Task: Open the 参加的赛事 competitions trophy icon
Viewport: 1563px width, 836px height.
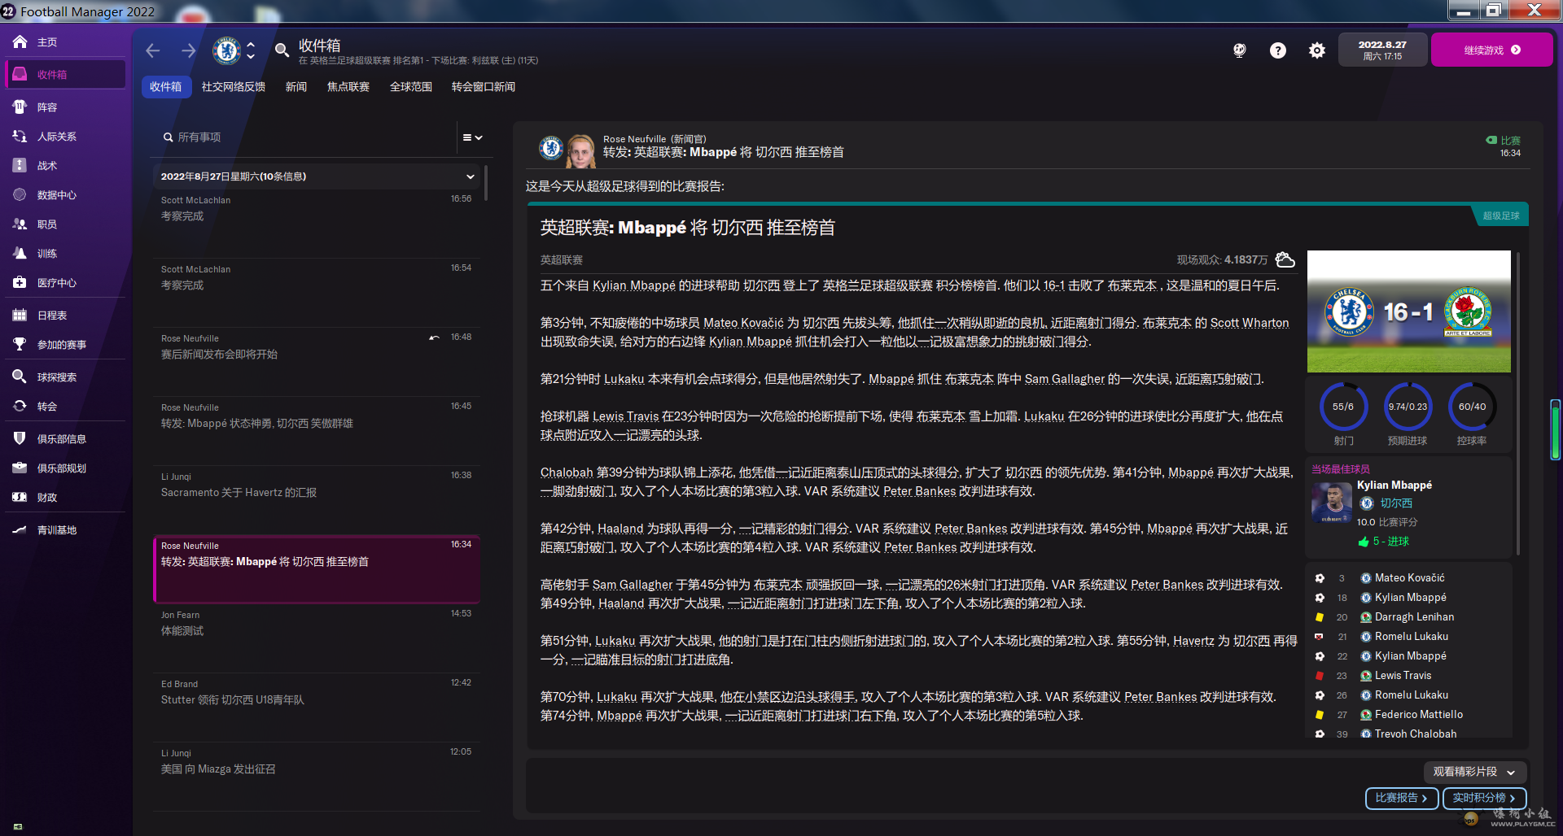Action: tap(20, 344)
